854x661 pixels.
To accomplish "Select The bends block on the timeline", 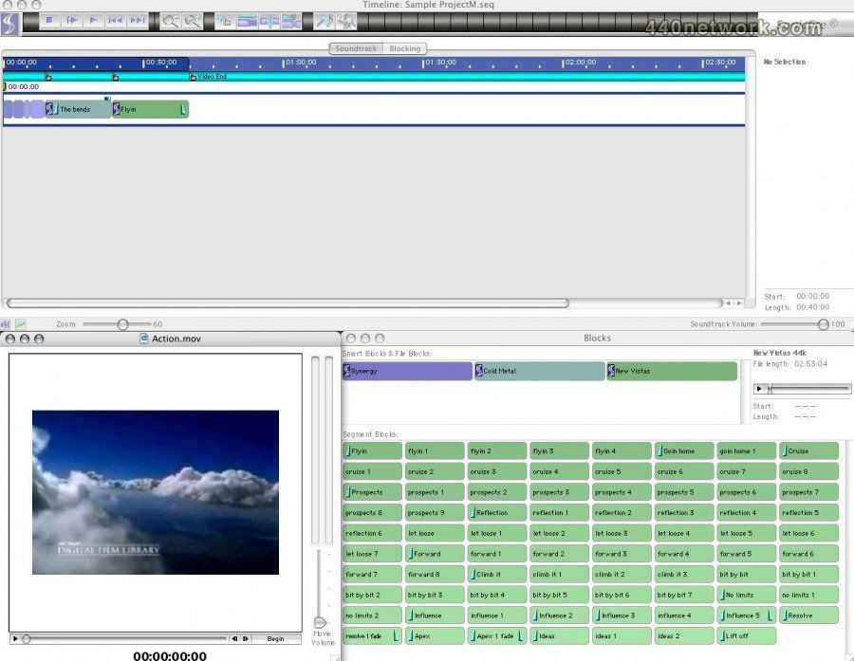I will click(x=79, y=109).
